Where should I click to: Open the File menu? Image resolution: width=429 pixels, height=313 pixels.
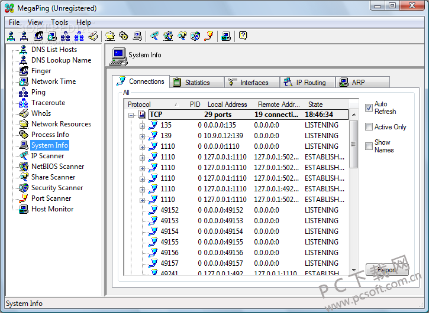[14, 22]
